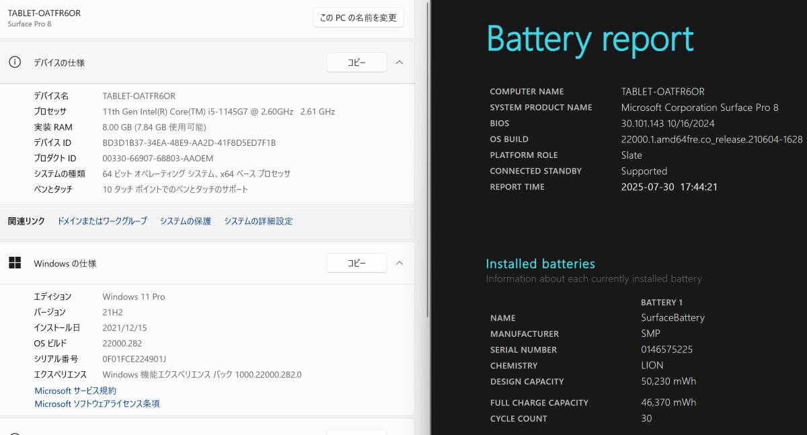
Task: Click the BATTERY 1 column header
Action: [x=662, y=303]
